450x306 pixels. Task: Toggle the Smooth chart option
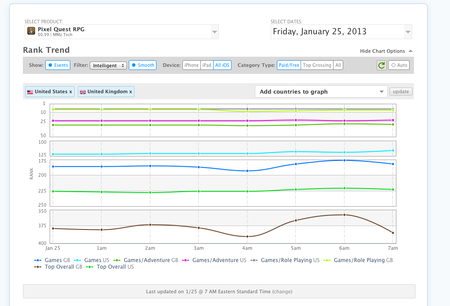point(143,65)
